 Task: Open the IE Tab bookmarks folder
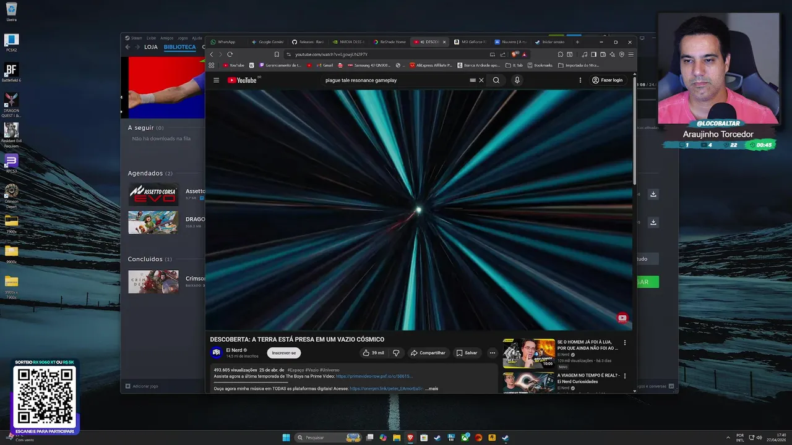(514, 65)
